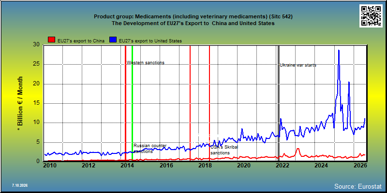This screenshot has height=193, width=387.
Task: Click the y-axis value 20
Action: click(x=36, y=83)
